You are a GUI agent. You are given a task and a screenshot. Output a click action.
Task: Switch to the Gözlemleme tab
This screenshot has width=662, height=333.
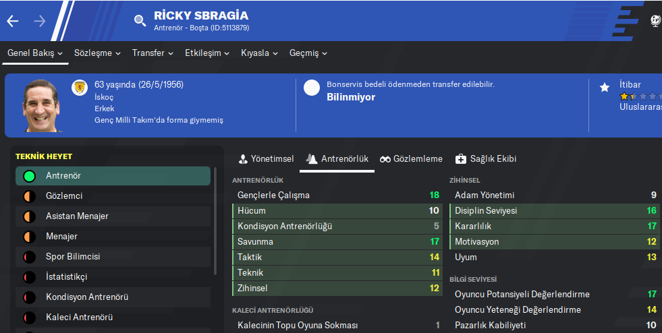point(412,159)
